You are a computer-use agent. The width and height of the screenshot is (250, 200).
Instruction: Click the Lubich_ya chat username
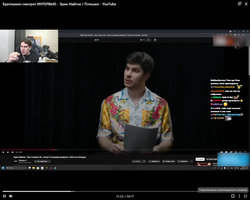[x=217, y=104]
